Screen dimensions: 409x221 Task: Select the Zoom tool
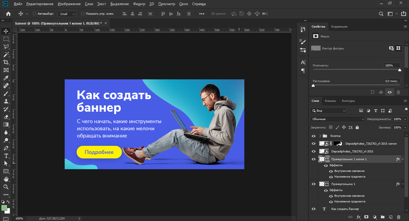(6, 187)
